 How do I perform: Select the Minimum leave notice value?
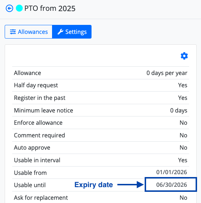179,110
